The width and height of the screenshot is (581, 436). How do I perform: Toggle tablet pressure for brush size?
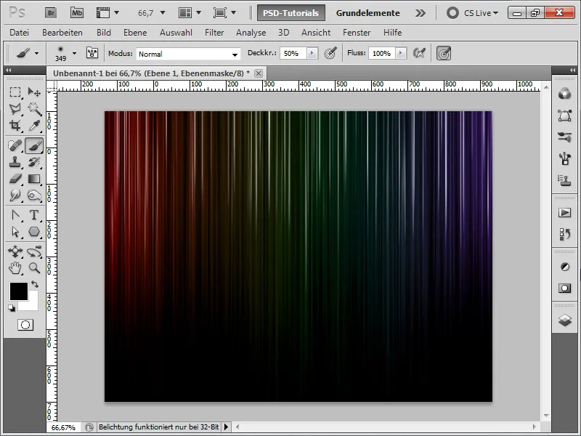tap(444, 53)
